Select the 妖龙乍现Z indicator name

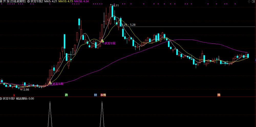37,2
